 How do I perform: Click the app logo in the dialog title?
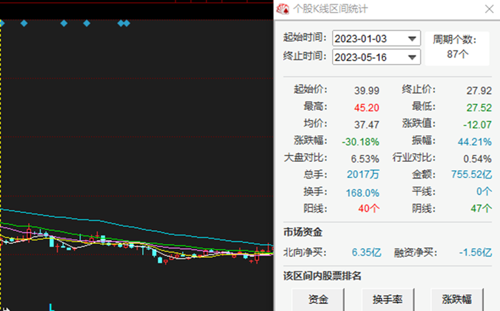pyautogui.click(x=283, y=9)
